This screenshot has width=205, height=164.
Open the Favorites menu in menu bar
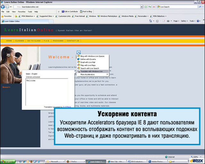click(x=22, y=12)
